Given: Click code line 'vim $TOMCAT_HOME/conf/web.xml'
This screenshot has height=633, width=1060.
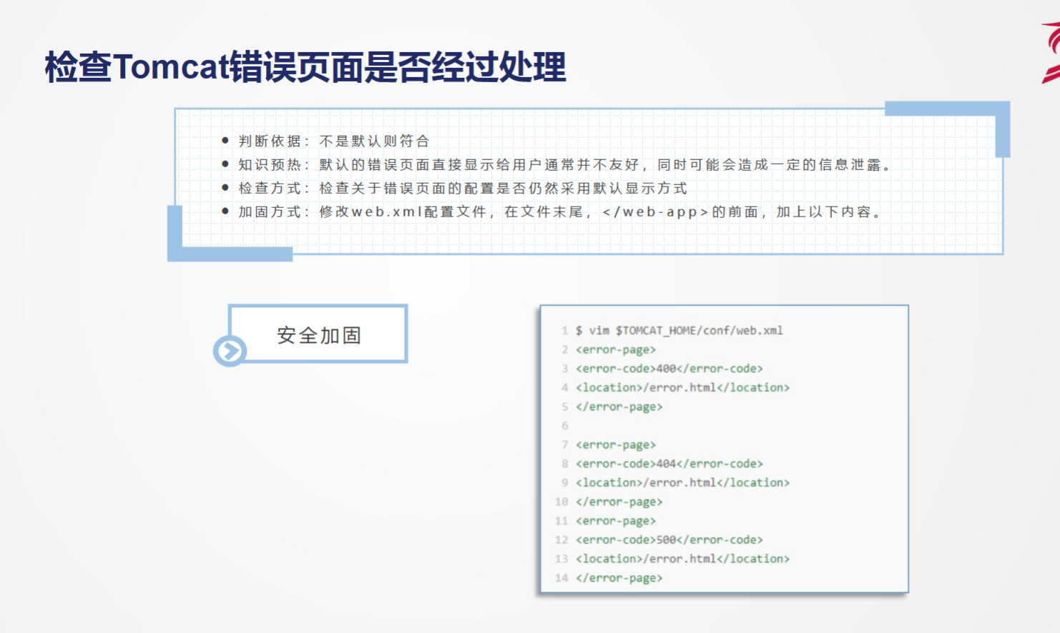Looking at the screenshot, I should tap(679, 331).
